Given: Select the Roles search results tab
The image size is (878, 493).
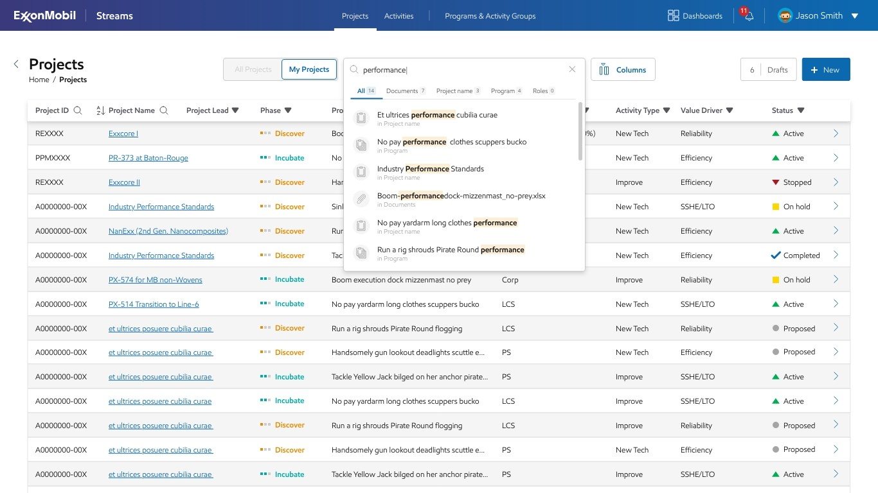Looking at the screenshot, I should [x=544, y=91].
